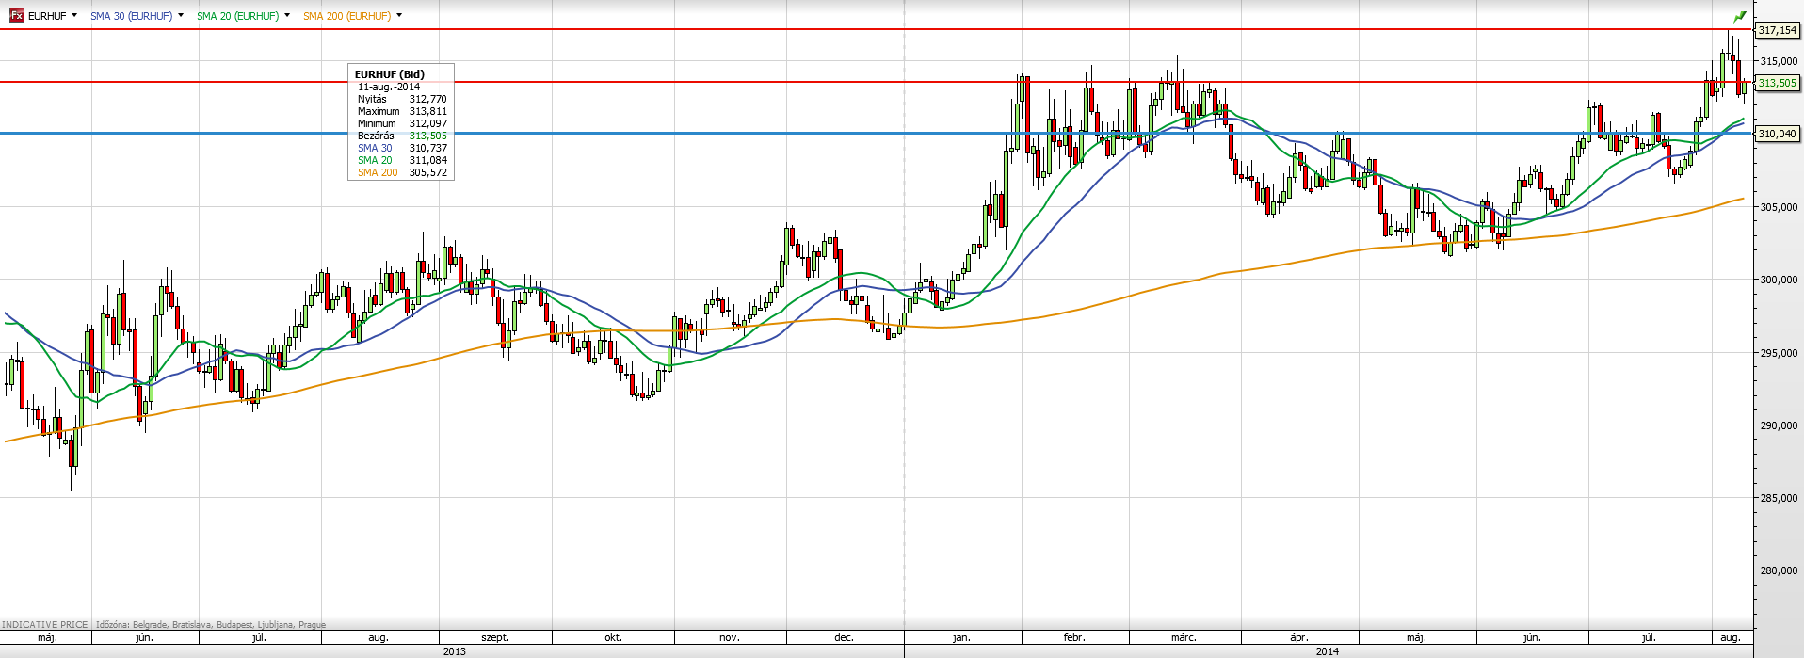Click the Maximum value 313,811
Image resolution: width=1804 pixels, height=658 pixels.
click(427, 111)
